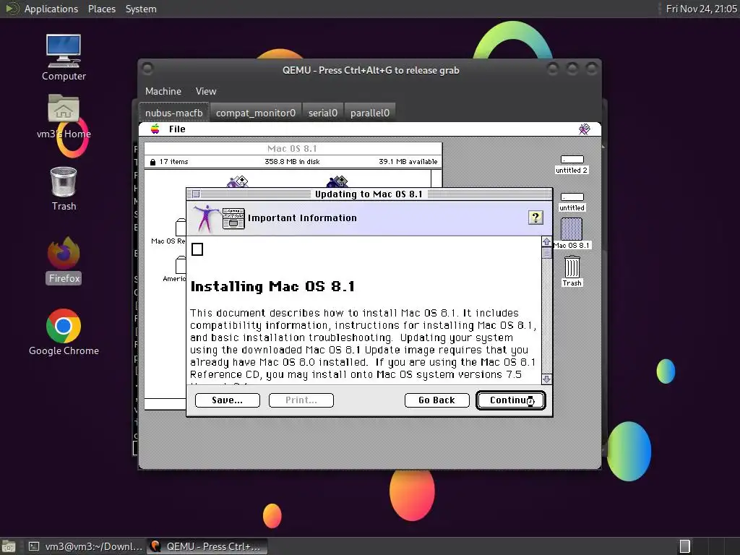740x555 pixels.
Task: Open the Applications menu in top panel
Action: pos(51,9)
